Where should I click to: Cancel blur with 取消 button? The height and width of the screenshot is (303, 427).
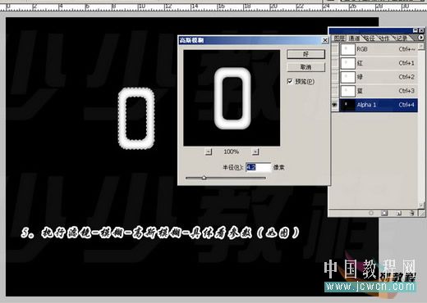pos(305,67)
